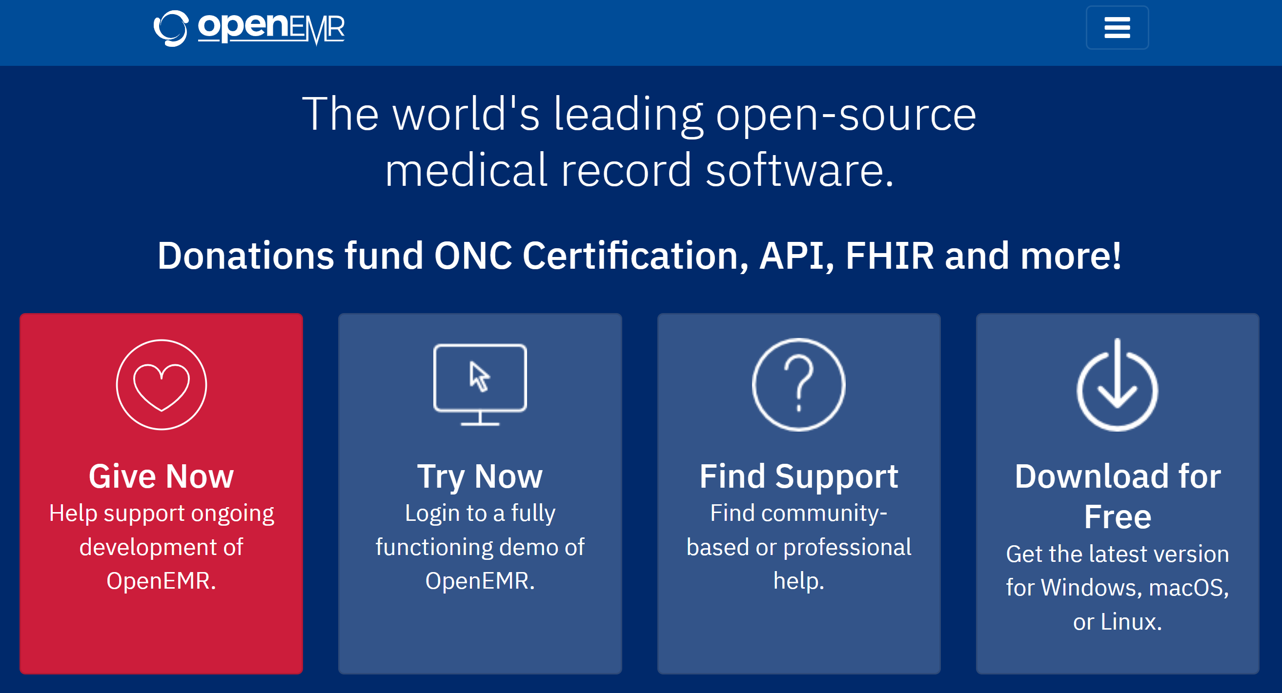Click 'Donations fund ONC Certification' headline

tap(639, 255)
